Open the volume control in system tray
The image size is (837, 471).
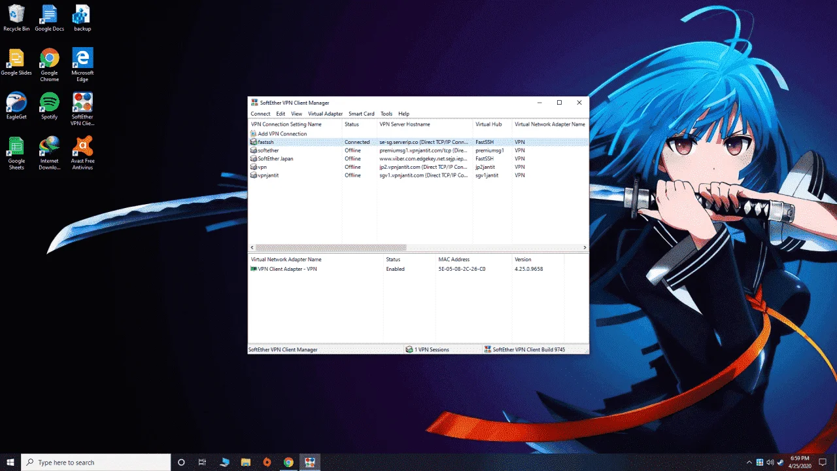click(x=770, y=462)
